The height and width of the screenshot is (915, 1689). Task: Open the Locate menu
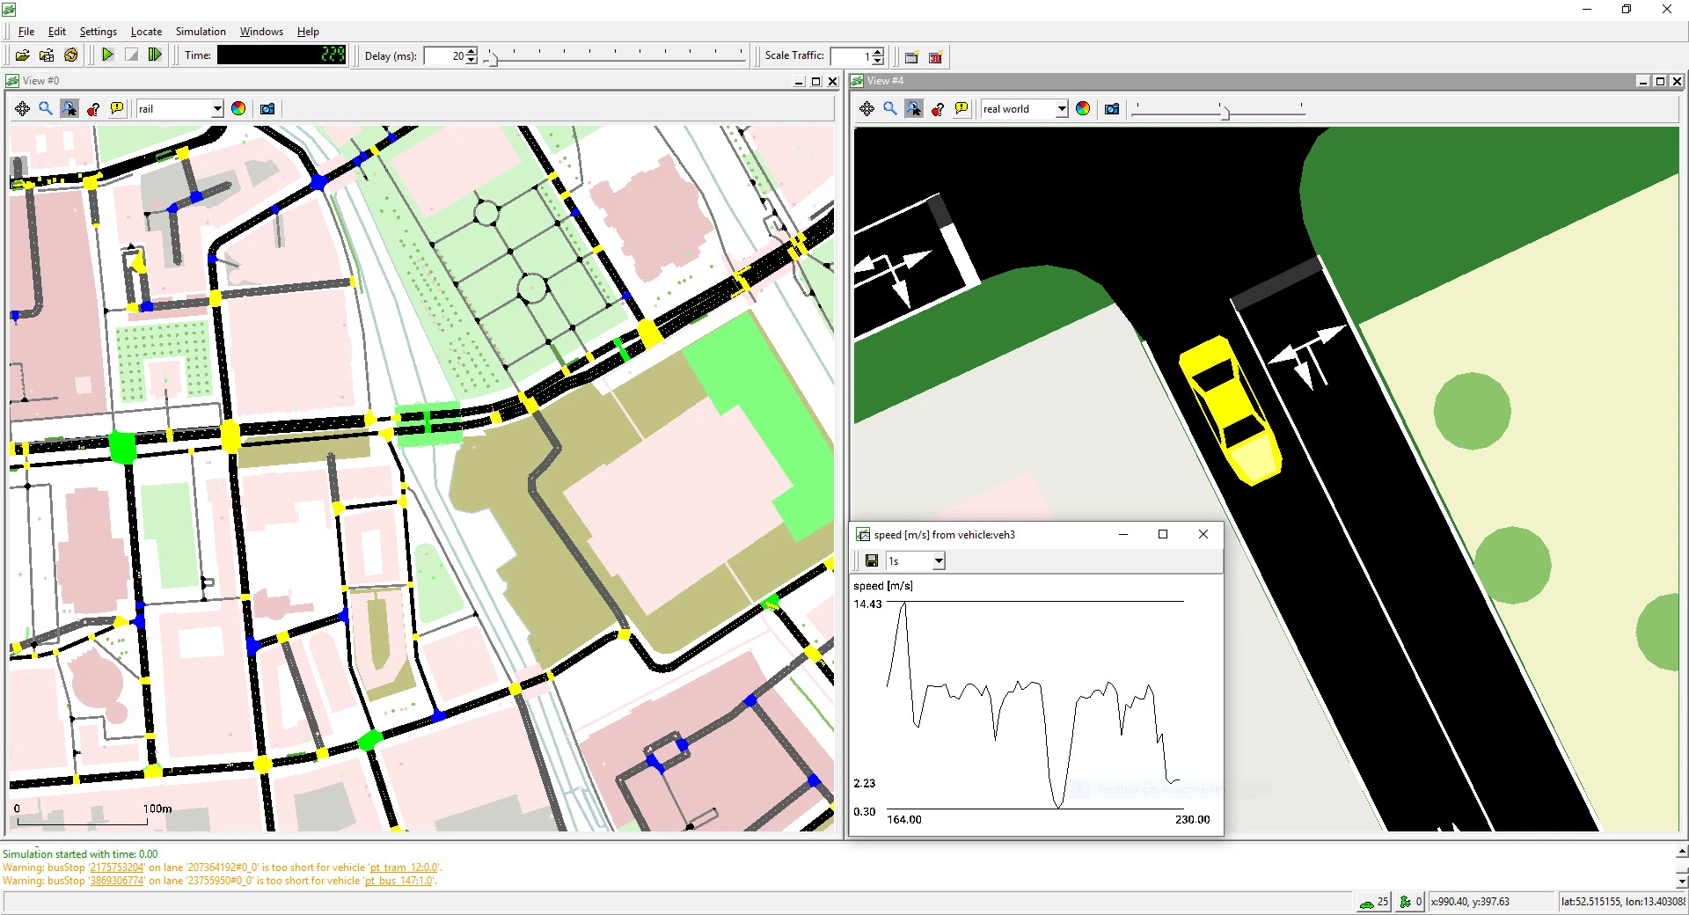(146, 31)
